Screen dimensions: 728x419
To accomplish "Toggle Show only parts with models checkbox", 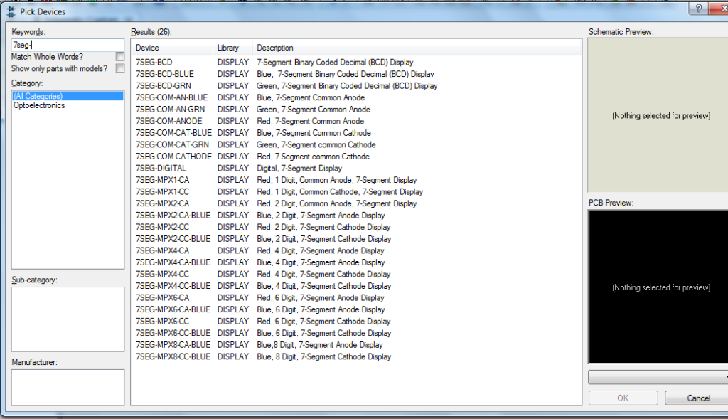I will point(120,68).
